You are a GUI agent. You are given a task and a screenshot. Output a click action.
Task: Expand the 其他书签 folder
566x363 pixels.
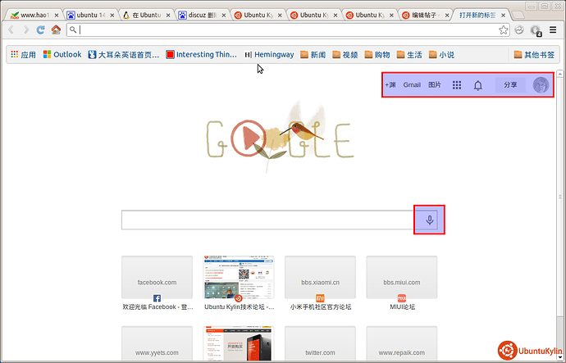point(534,54)
